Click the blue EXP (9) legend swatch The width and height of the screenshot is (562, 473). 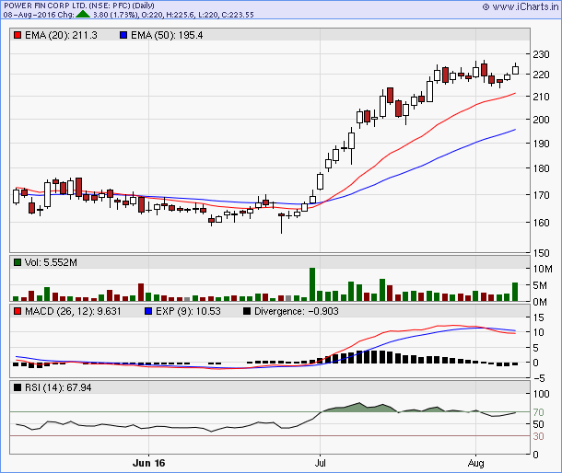coord(148,311)
